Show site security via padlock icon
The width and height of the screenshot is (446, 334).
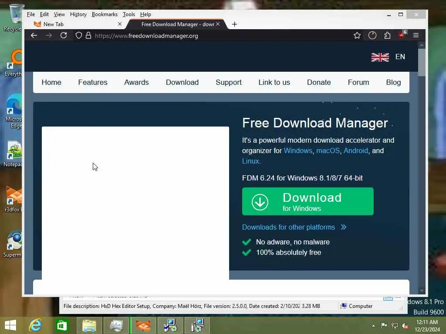point(88,36)
